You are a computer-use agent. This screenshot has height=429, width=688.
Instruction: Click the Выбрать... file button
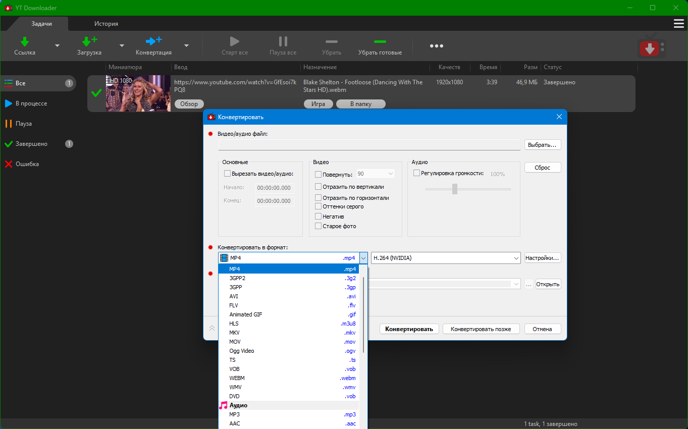543,145
